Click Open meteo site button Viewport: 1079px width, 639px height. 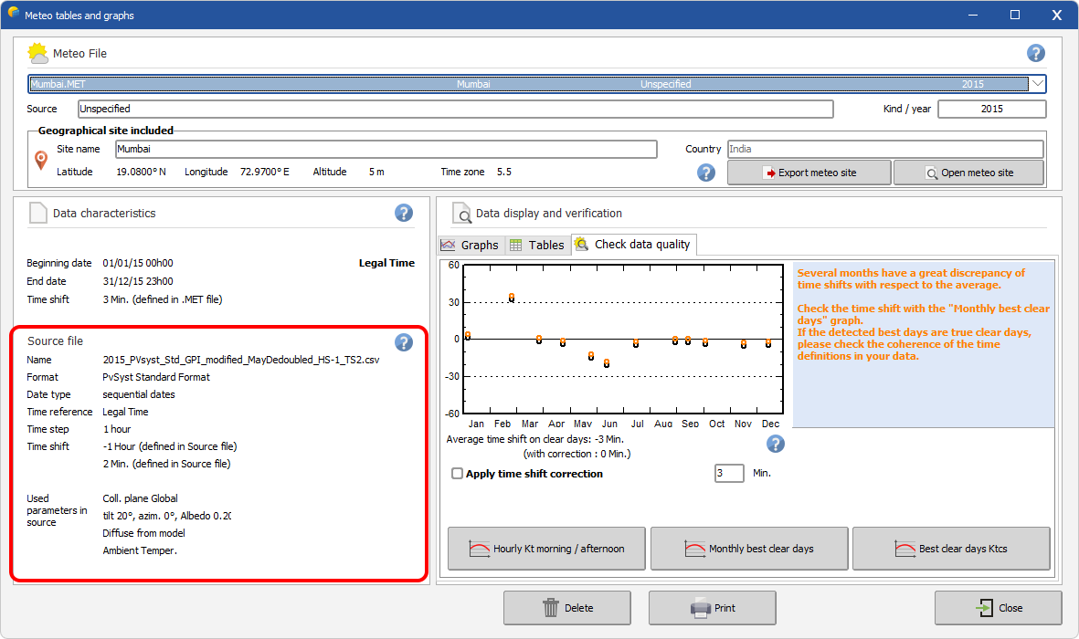click(x=968, y=173)
